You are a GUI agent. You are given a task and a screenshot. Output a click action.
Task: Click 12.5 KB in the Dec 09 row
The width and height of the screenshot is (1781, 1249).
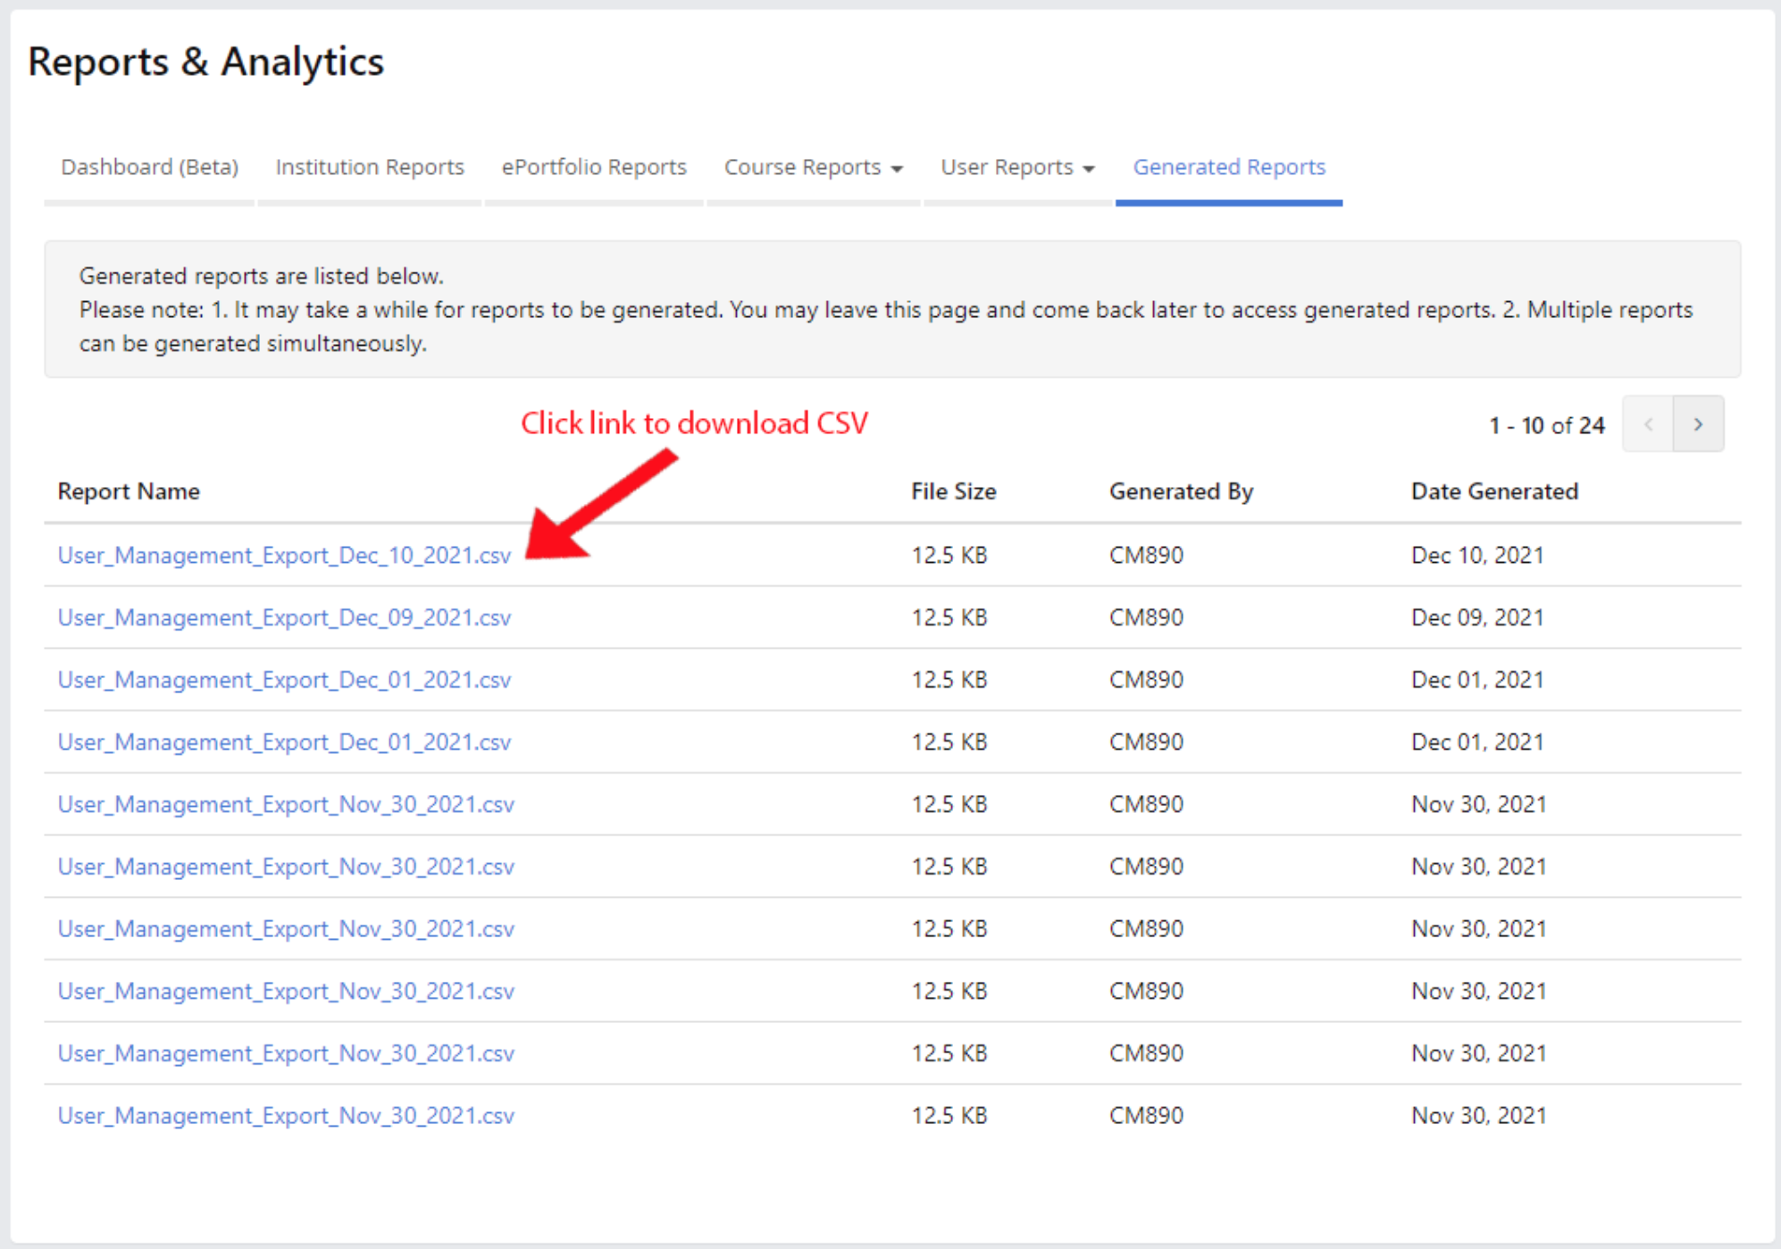(x=949, y=618)
